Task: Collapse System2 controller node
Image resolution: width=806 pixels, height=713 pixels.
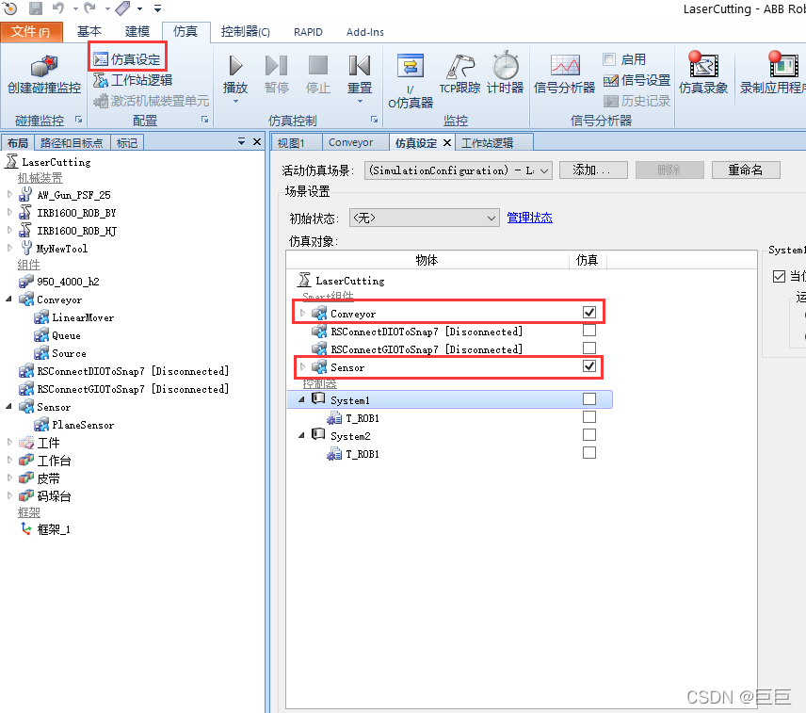Action: [x=301, y=435]
